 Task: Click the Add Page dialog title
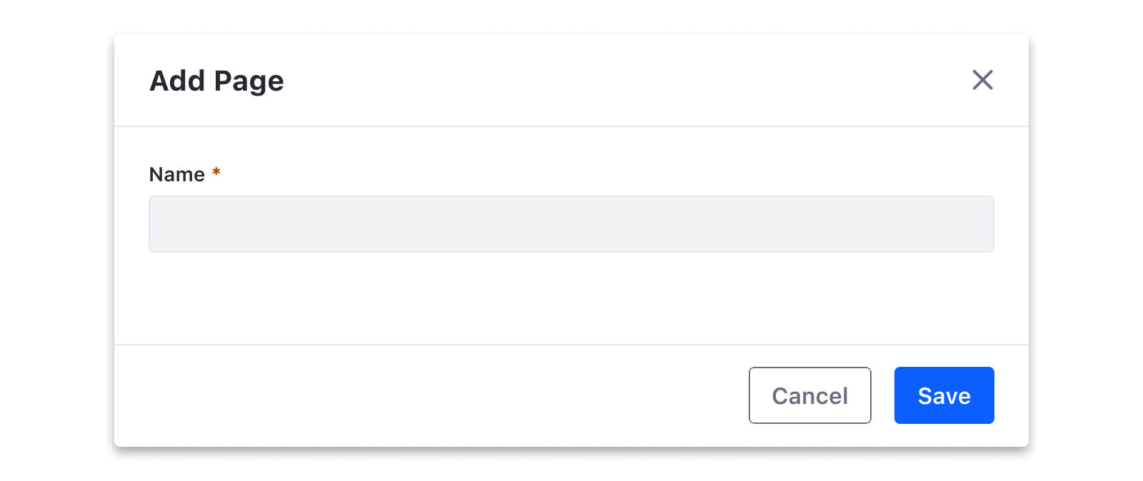tap(216, 81)
